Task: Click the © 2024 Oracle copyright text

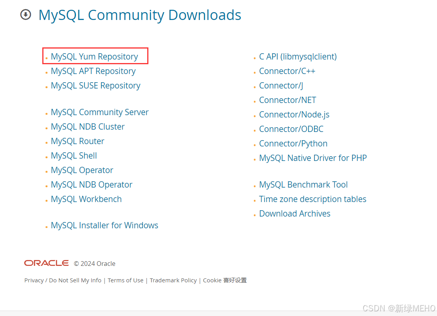Action: coord(94,264)
